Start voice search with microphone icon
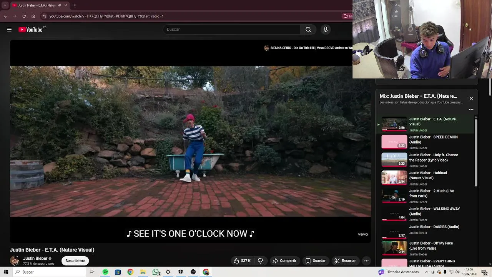The image size is (492, 277). click(326, 30)
